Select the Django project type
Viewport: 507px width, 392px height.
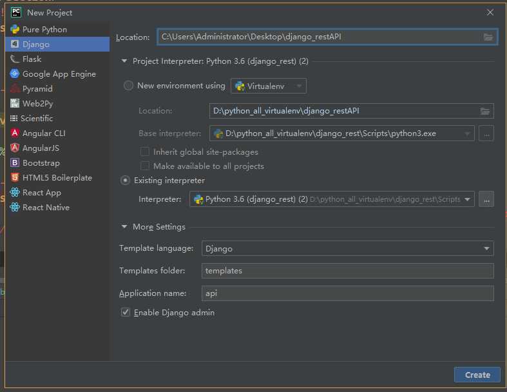tap(57, 44)
